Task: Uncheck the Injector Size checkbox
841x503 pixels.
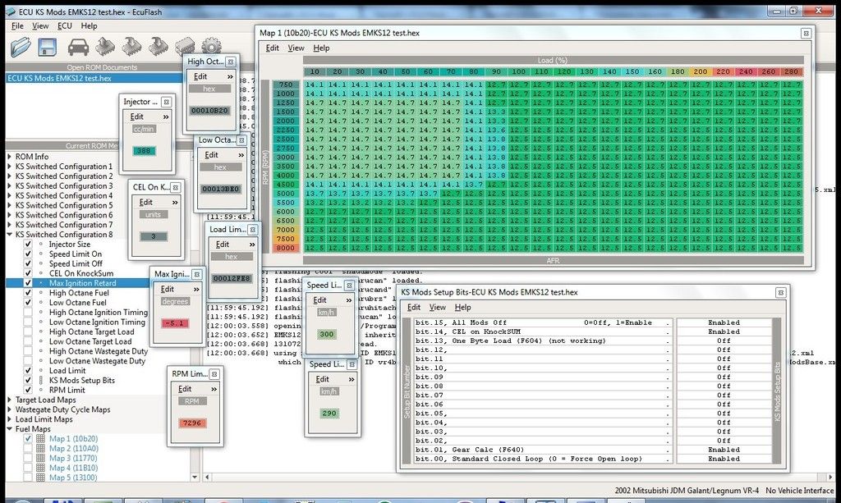Action: coord(29,245)
